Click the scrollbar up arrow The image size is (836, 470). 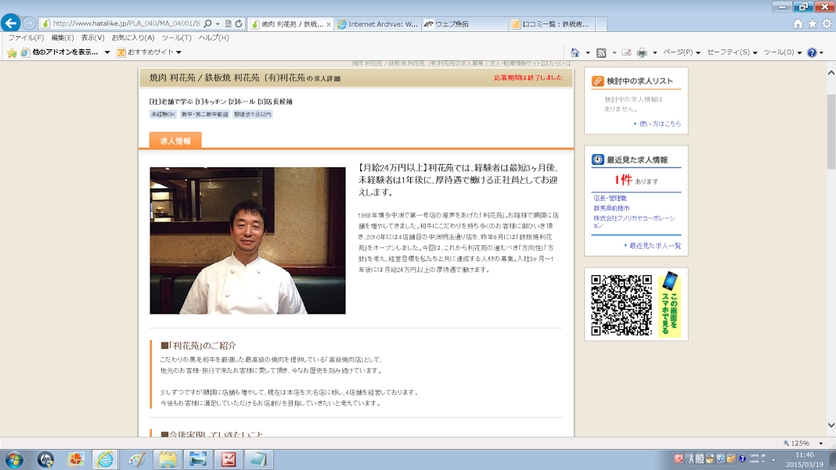pos(831,73)
